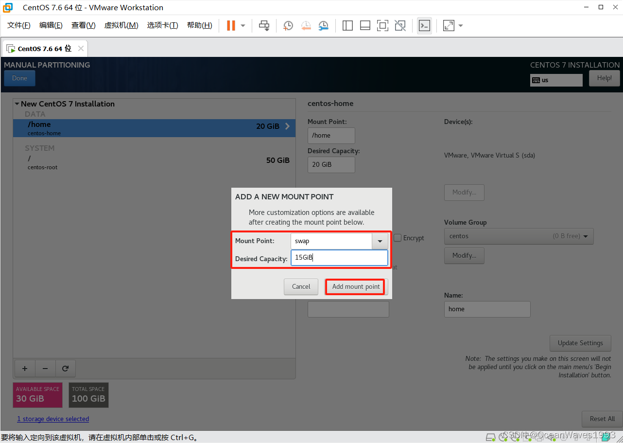Open the Mount Point dropdown arrow in dialog
This screenshot has width=623, height=443.
click(380, 241)
